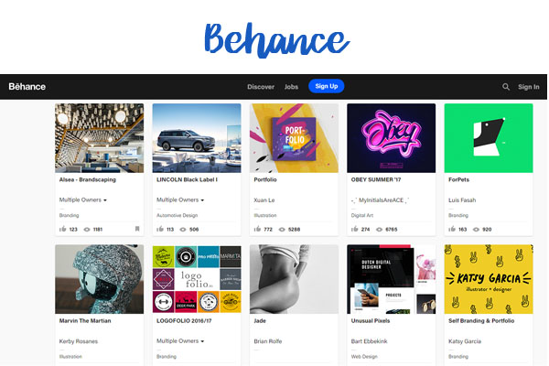This screenshot has height=366, width=549.
Task: Expand Multiple Owners under Alsea - Brandscaping
Action: 83,200
